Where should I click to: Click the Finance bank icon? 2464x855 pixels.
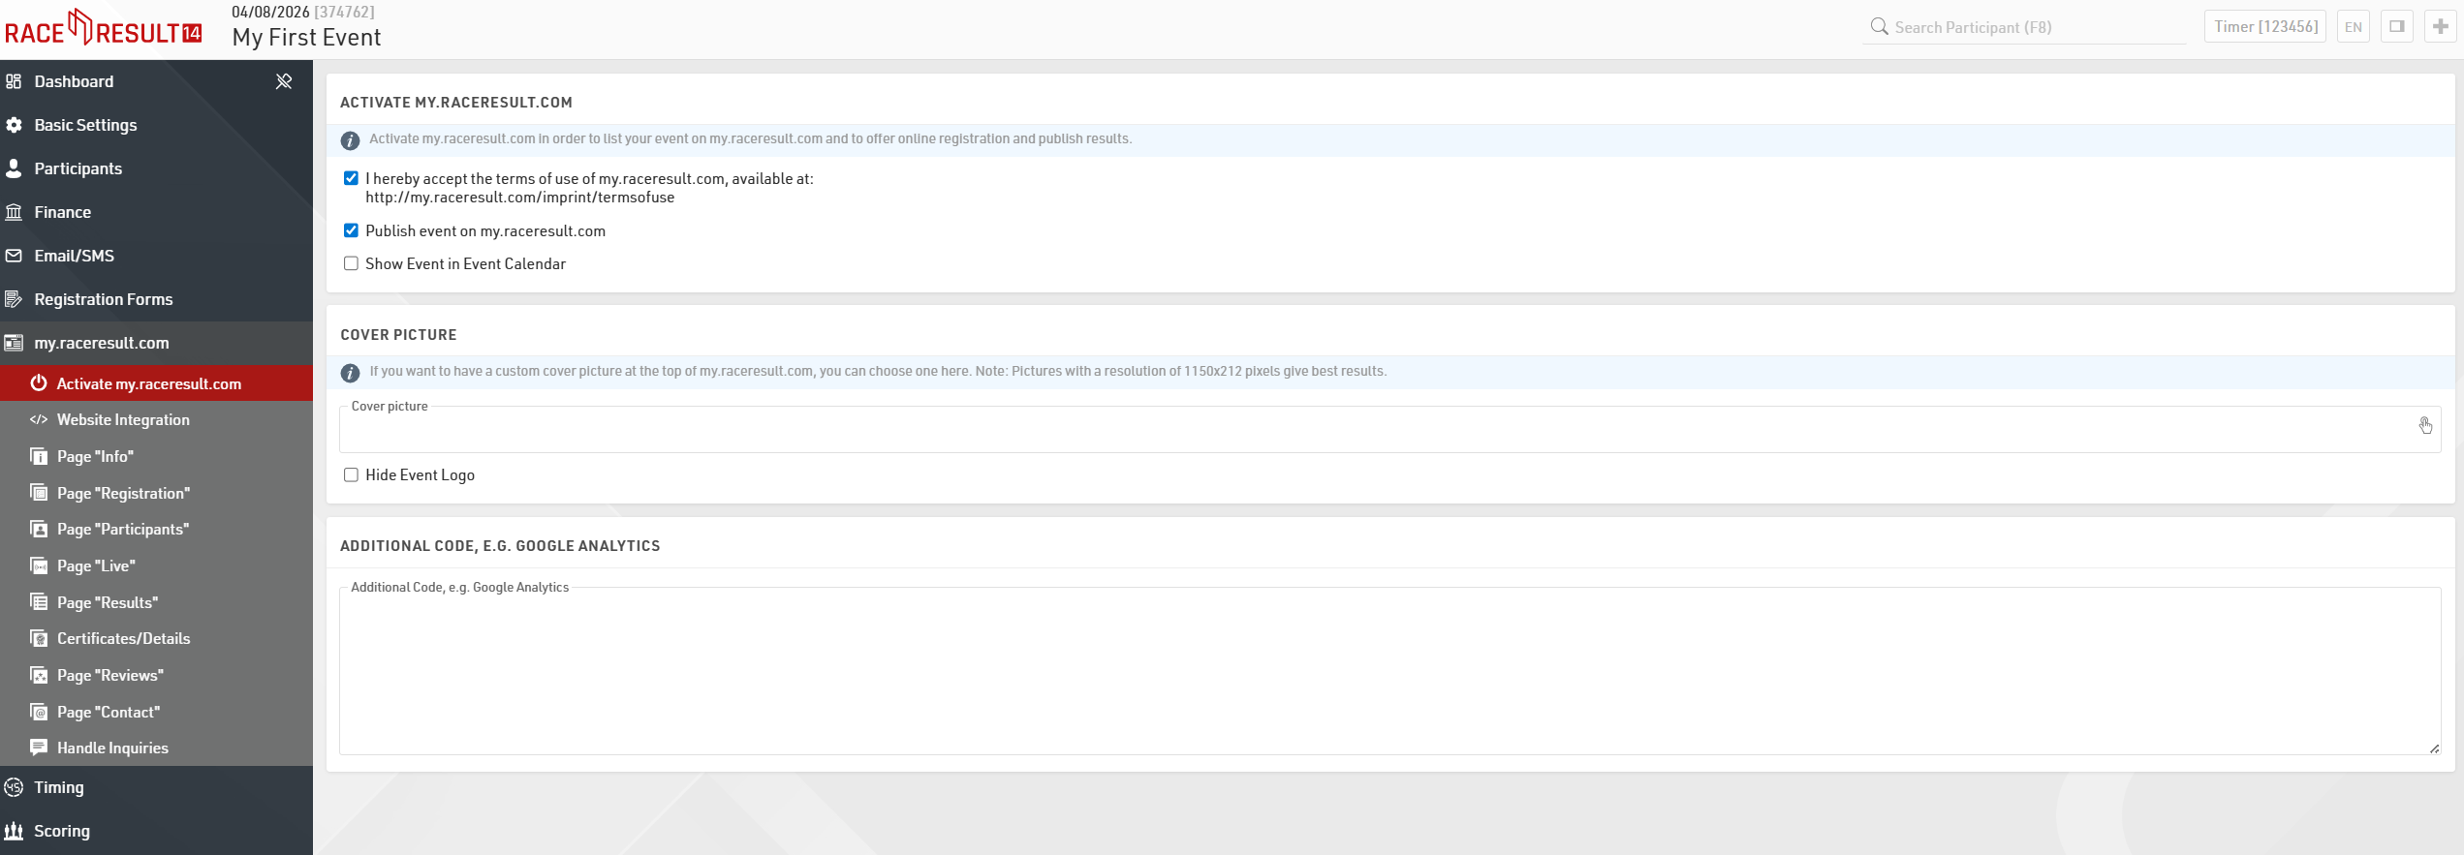pyautogui.click(x=14, y=212)
